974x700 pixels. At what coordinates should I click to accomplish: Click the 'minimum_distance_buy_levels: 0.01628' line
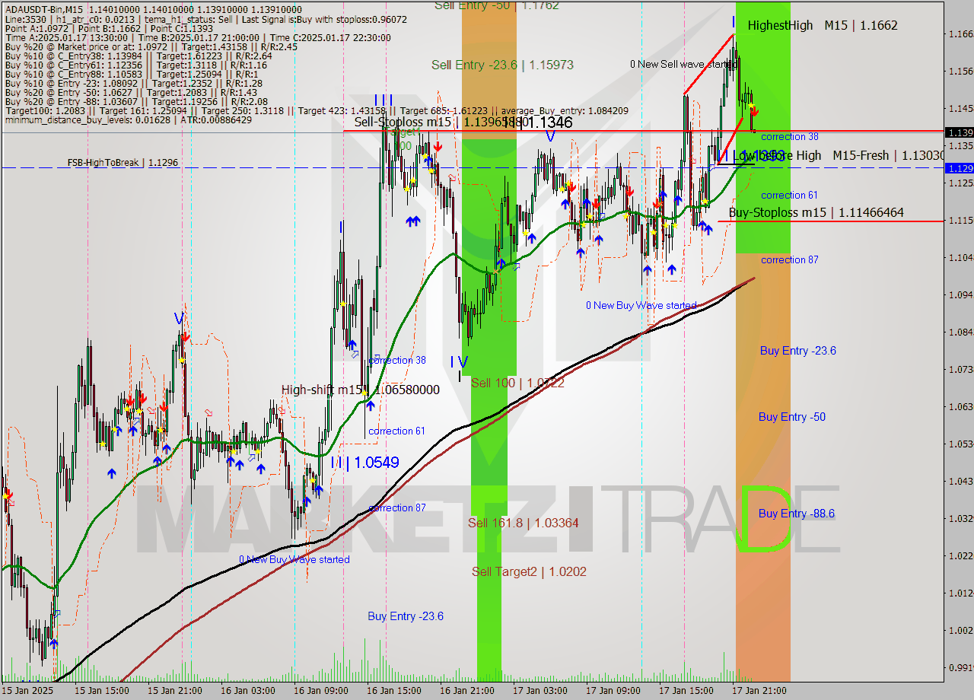[129, 120]
